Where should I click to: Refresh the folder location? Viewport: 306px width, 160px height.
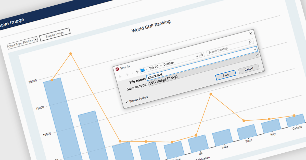(202, 55)
